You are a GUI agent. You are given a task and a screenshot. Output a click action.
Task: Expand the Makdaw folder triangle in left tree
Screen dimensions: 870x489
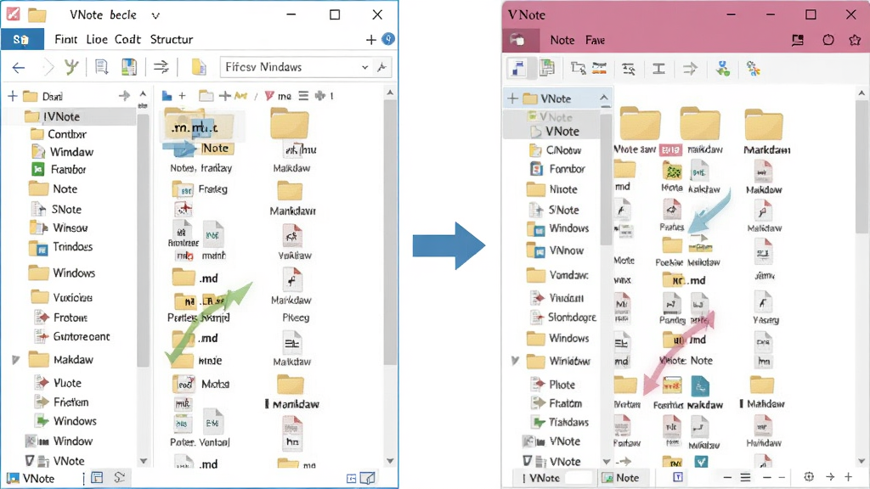pos(15,360)
